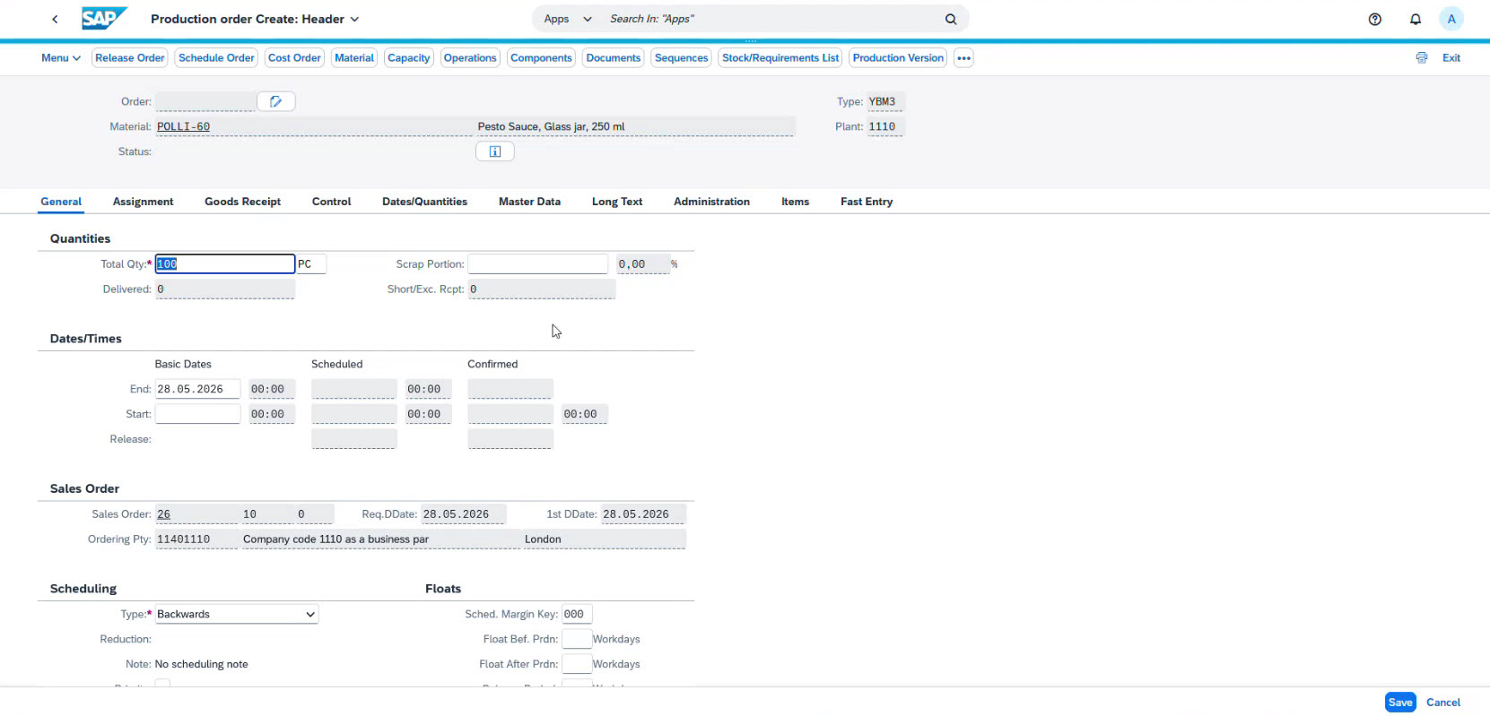Click the search magnifier icon
Image resolution: width=1490 pixels, height=716 pixels.
click(x=951, y=19)
